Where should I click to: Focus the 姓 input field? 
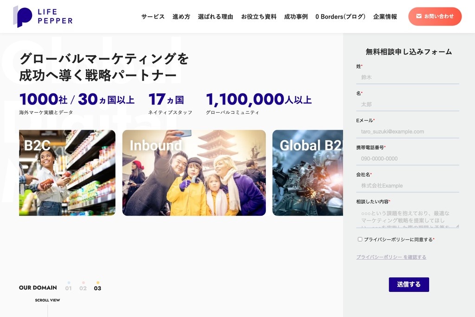point(407,78)
